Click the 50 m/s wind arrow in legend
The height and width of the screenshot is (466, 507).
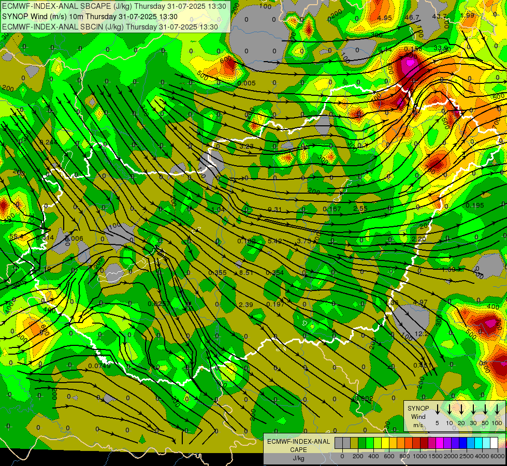click(x=485, y=409)
